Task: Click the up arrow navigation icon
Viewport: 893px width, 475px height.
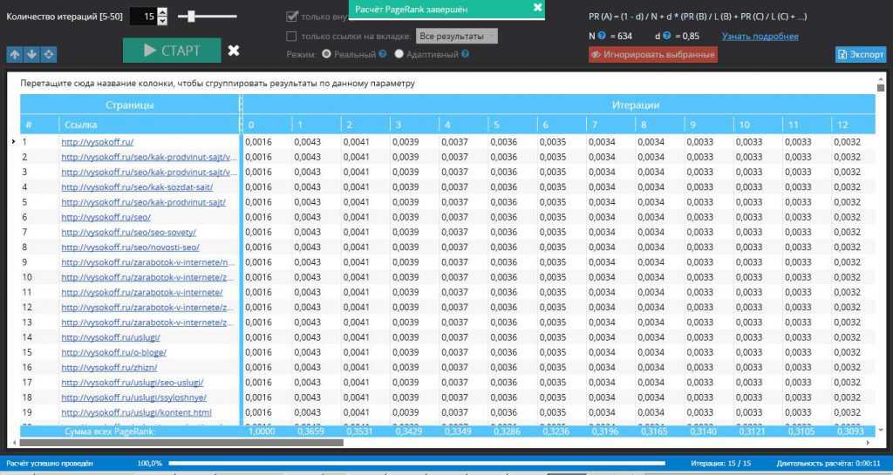Action: (x=15, y=54)
